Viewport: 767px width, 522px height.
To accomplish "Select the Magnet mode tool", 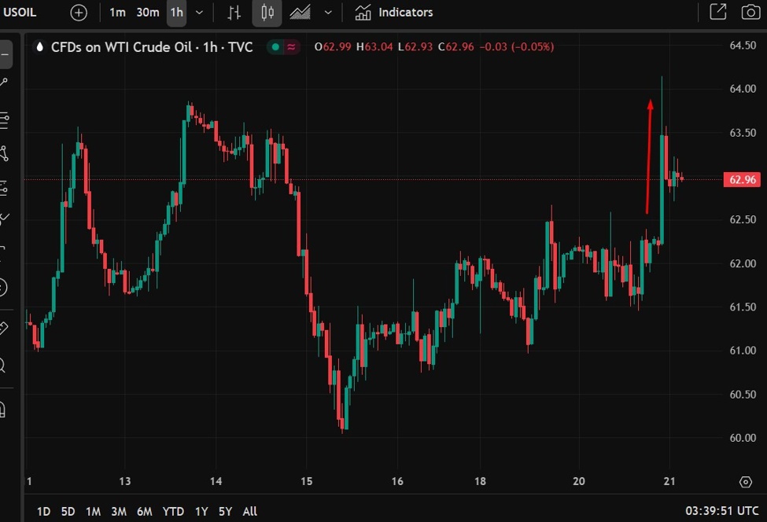I will (x=4, y=410).
